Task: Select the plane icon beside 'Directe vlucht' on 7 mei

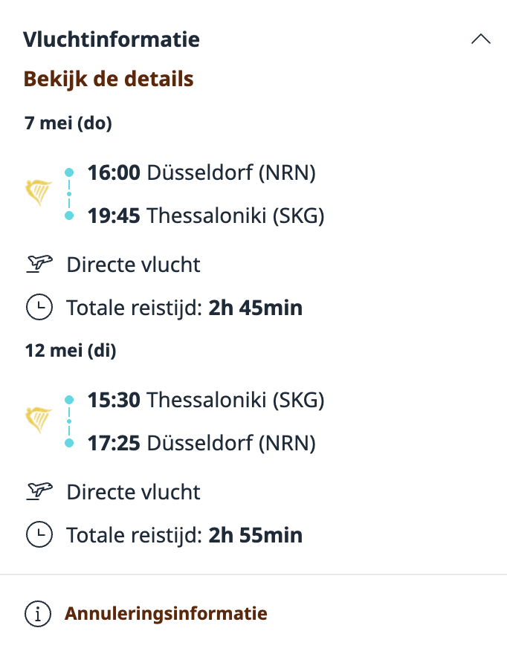Action: 39,263
